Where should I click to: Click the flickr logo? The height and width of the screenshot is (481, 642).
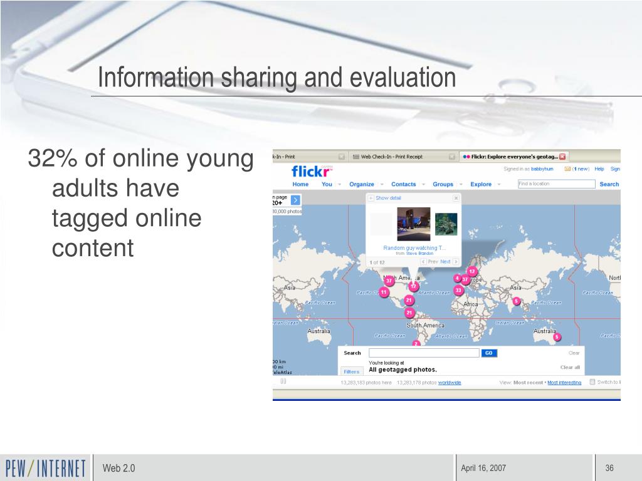tap(311, 172)
